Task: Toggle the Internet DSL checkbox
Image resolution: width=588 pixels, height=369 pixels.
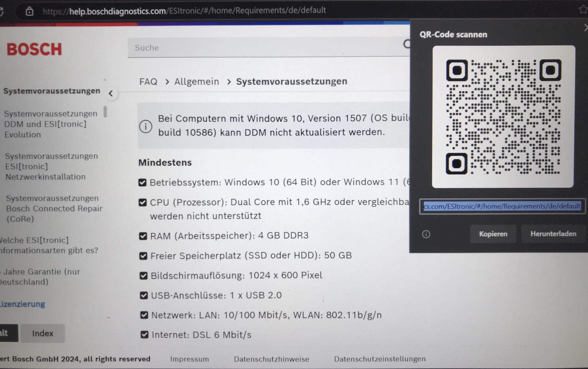Action: point(144,335)
